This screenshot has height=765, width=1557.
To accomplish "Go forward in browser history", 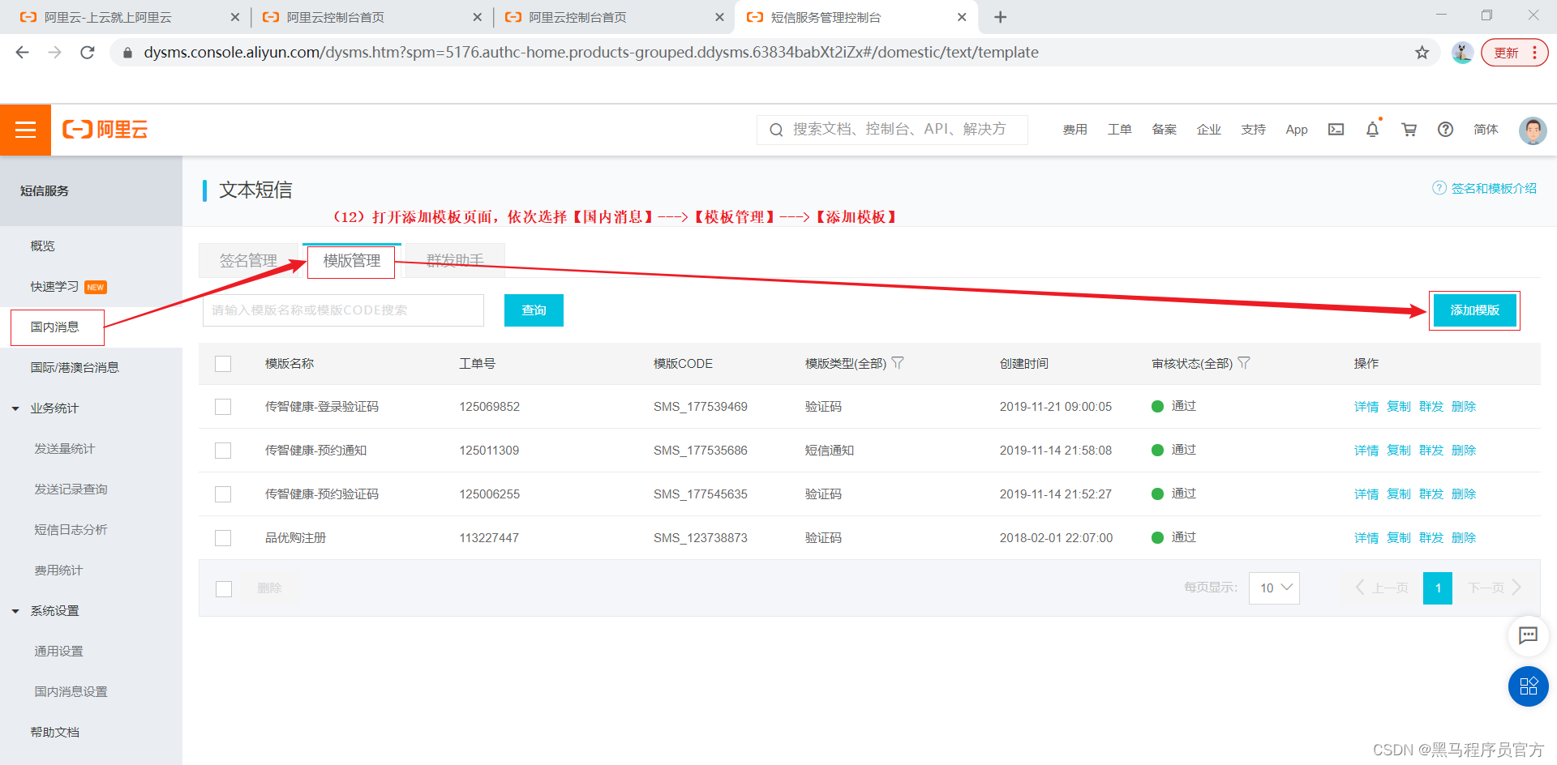I will click(54, 53).
